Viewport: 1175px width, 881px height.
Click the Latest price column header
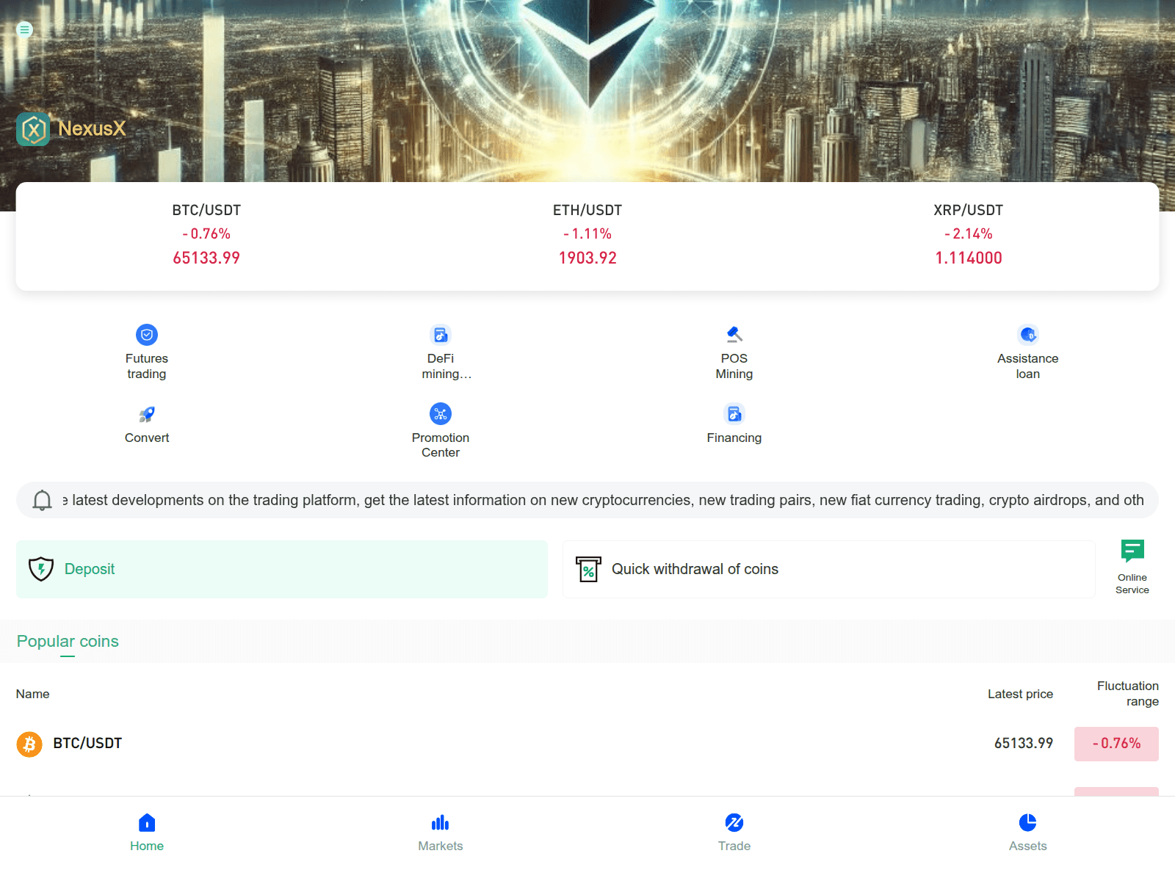coord(1020,694)
